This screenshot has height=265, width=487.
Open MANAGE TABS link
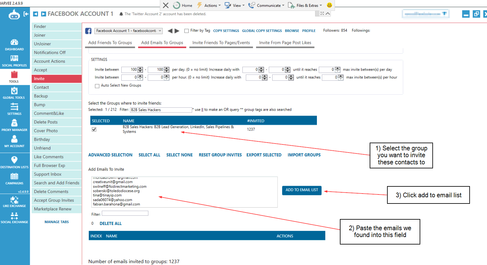[56, 222]
